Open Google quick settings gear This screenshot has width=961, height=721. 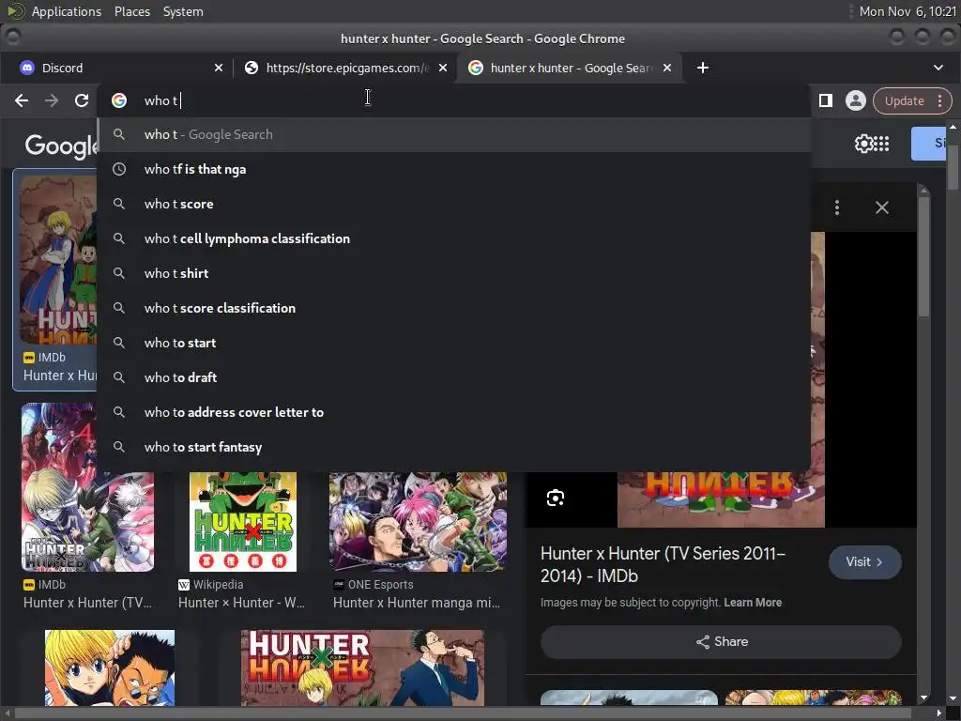[863, 144]
